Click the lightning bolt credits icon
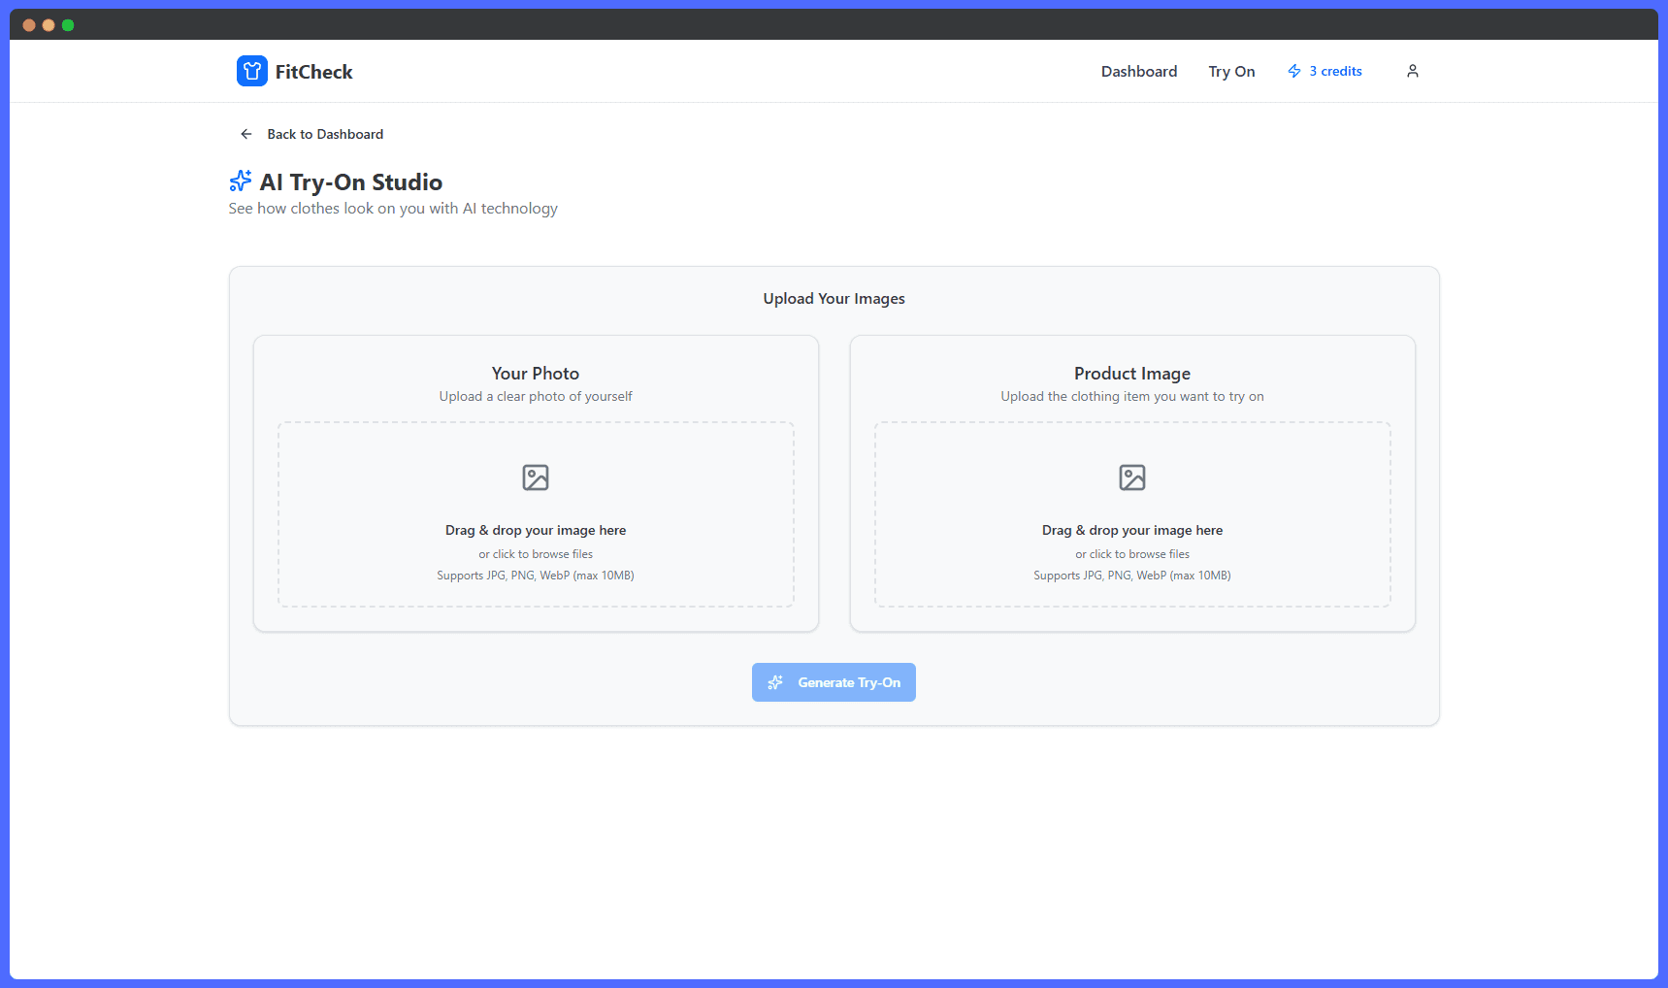The width and height of the screenshot is (1668, 988). point(1294,71)
